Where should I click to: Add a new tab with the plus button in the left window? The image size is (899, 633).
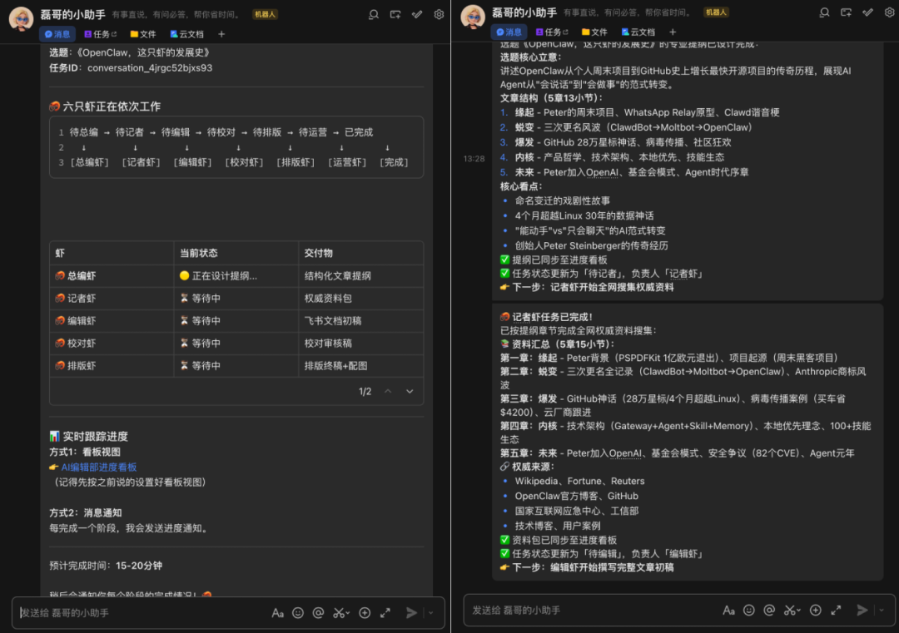coord(221,34)
